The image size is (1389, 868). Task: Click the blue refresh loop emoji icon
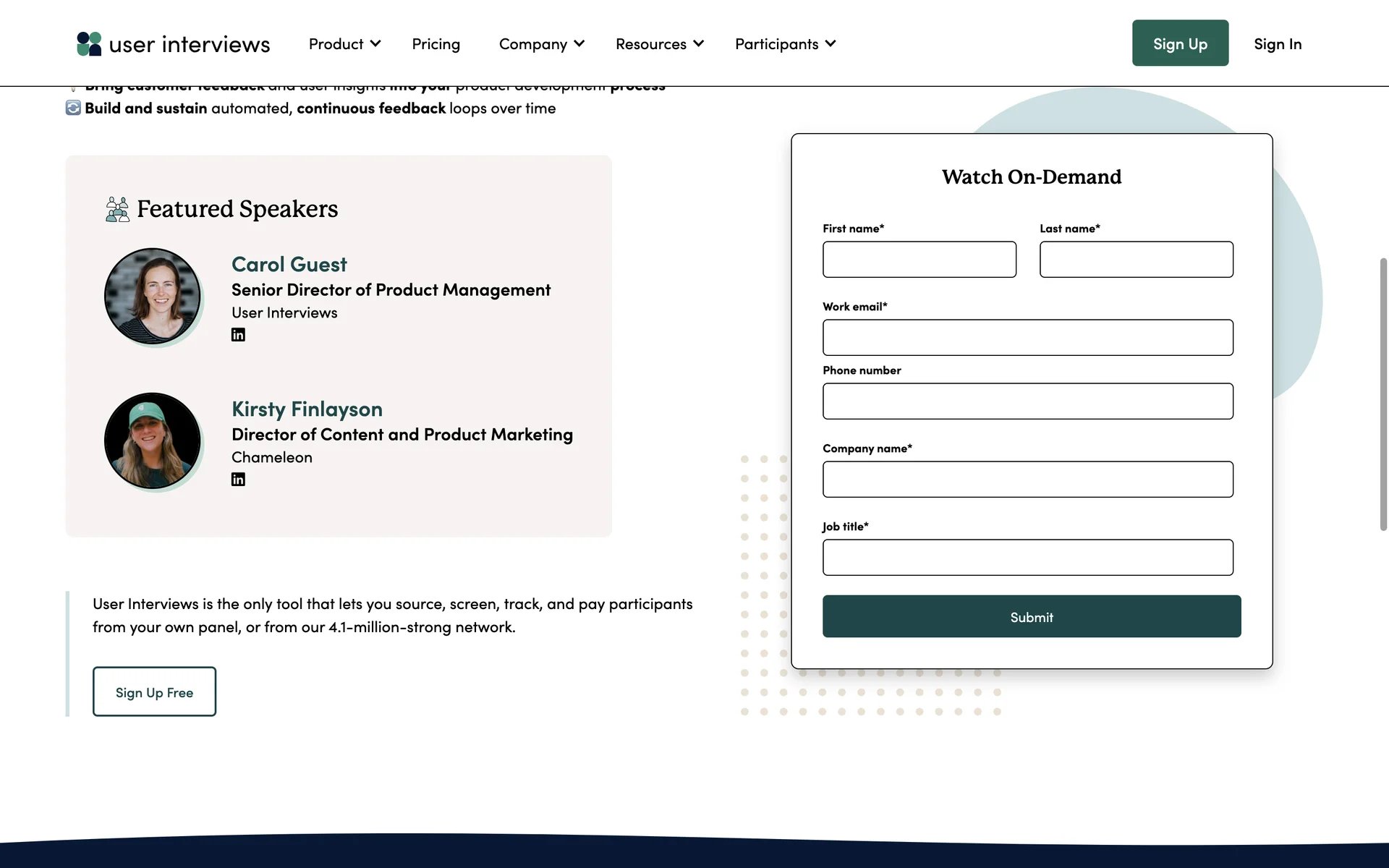[73, 108]
